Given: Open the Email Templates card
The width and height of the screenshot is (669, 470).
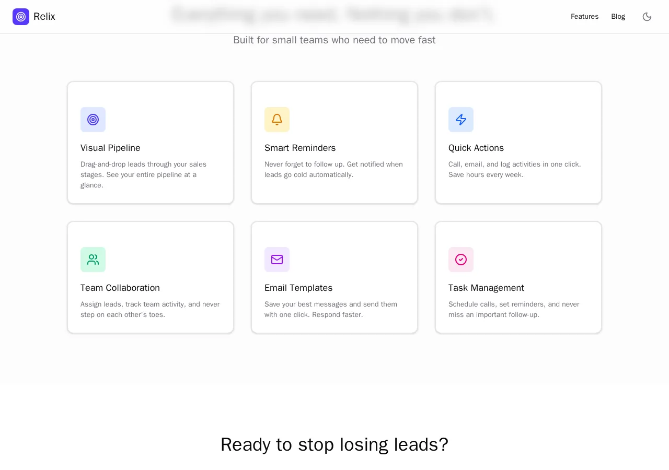Looking at the screenshot, I should [x=334, y=277].
